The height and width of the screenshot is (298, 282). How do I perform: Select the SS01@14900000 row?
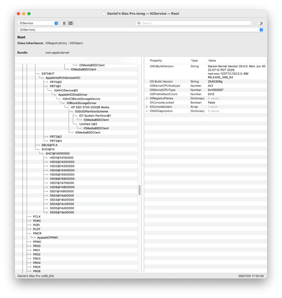tap(76, 192)
